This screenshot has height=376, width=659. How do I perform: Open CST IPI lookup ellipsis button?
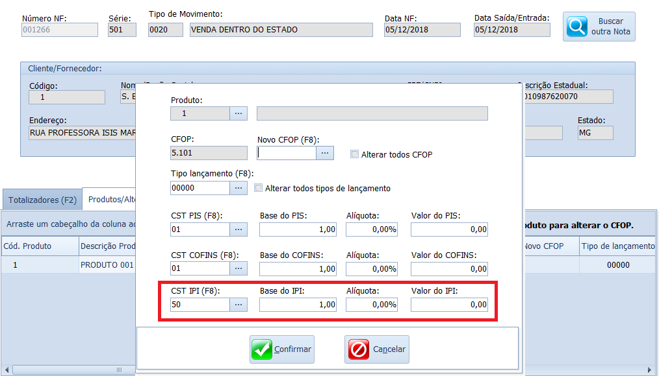[x=239, y=305]
